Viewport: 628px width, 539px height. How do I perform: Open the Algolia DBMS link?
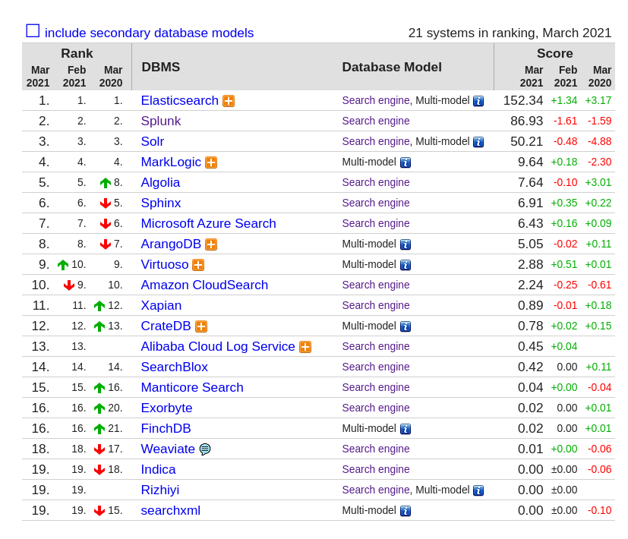click(160, 183)
